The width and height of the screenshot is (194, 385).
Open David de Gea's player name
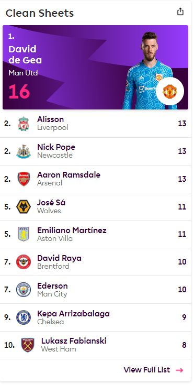point(25,54)
